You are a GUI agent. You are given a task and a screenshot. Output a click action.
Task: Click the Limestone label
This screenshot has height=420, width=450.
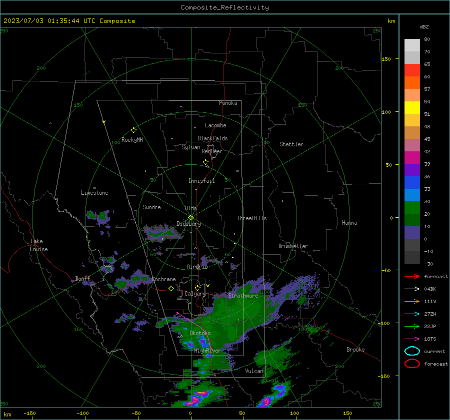pos(94,193)
